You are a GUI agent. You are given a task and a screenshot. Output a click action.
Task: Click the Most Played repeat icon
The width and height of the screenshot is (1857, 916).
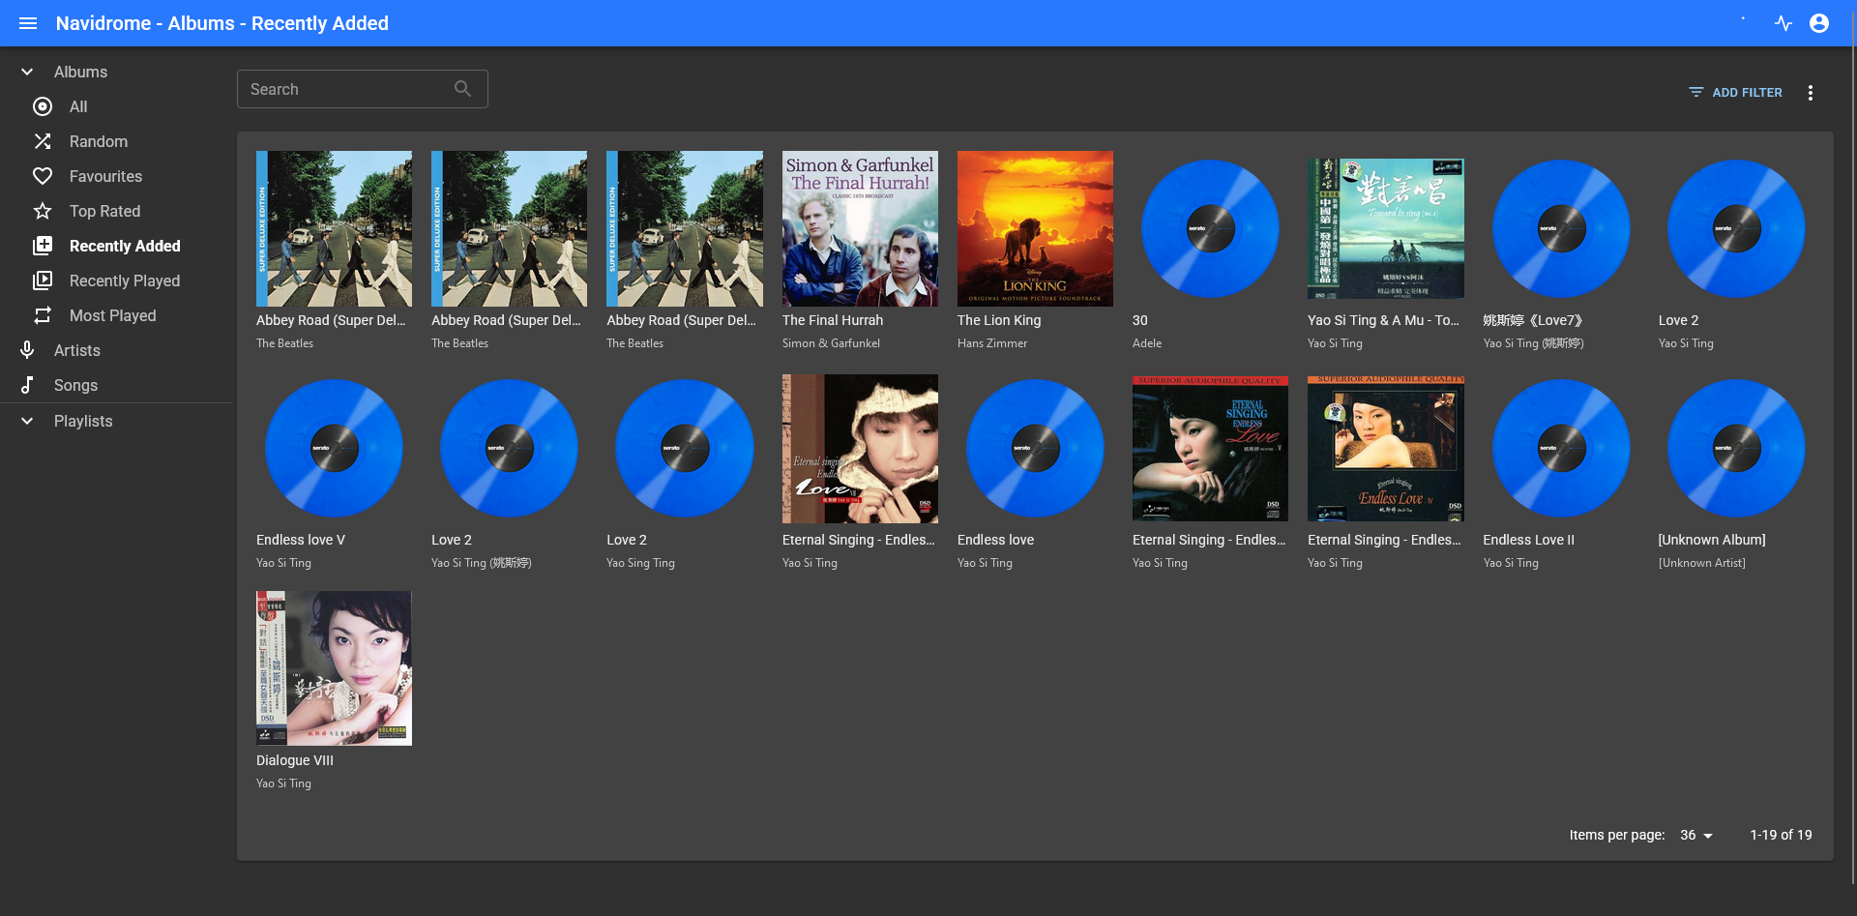click(43, 315)
